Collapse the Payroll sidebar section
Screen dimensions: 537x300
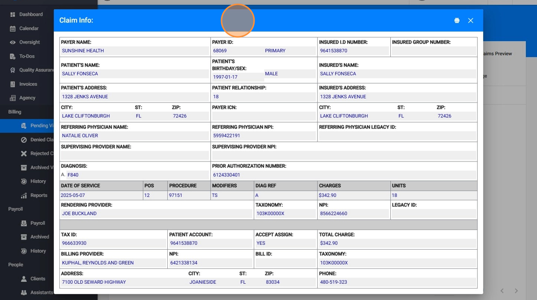click(15, 209)
